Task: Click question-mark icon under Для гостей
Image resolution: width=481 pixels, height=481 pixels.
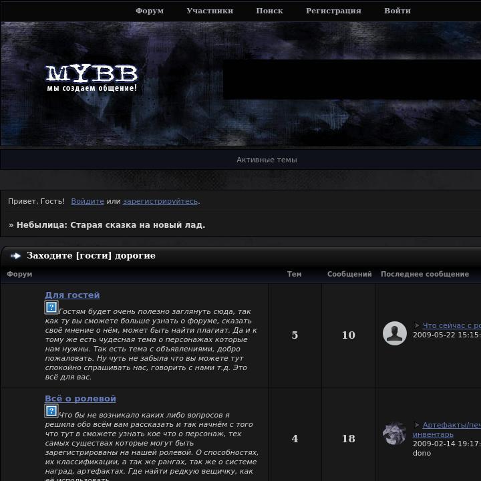Action: [51, 307]
